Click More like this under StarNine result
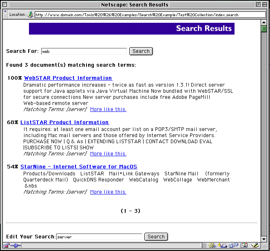 [108, 192]
